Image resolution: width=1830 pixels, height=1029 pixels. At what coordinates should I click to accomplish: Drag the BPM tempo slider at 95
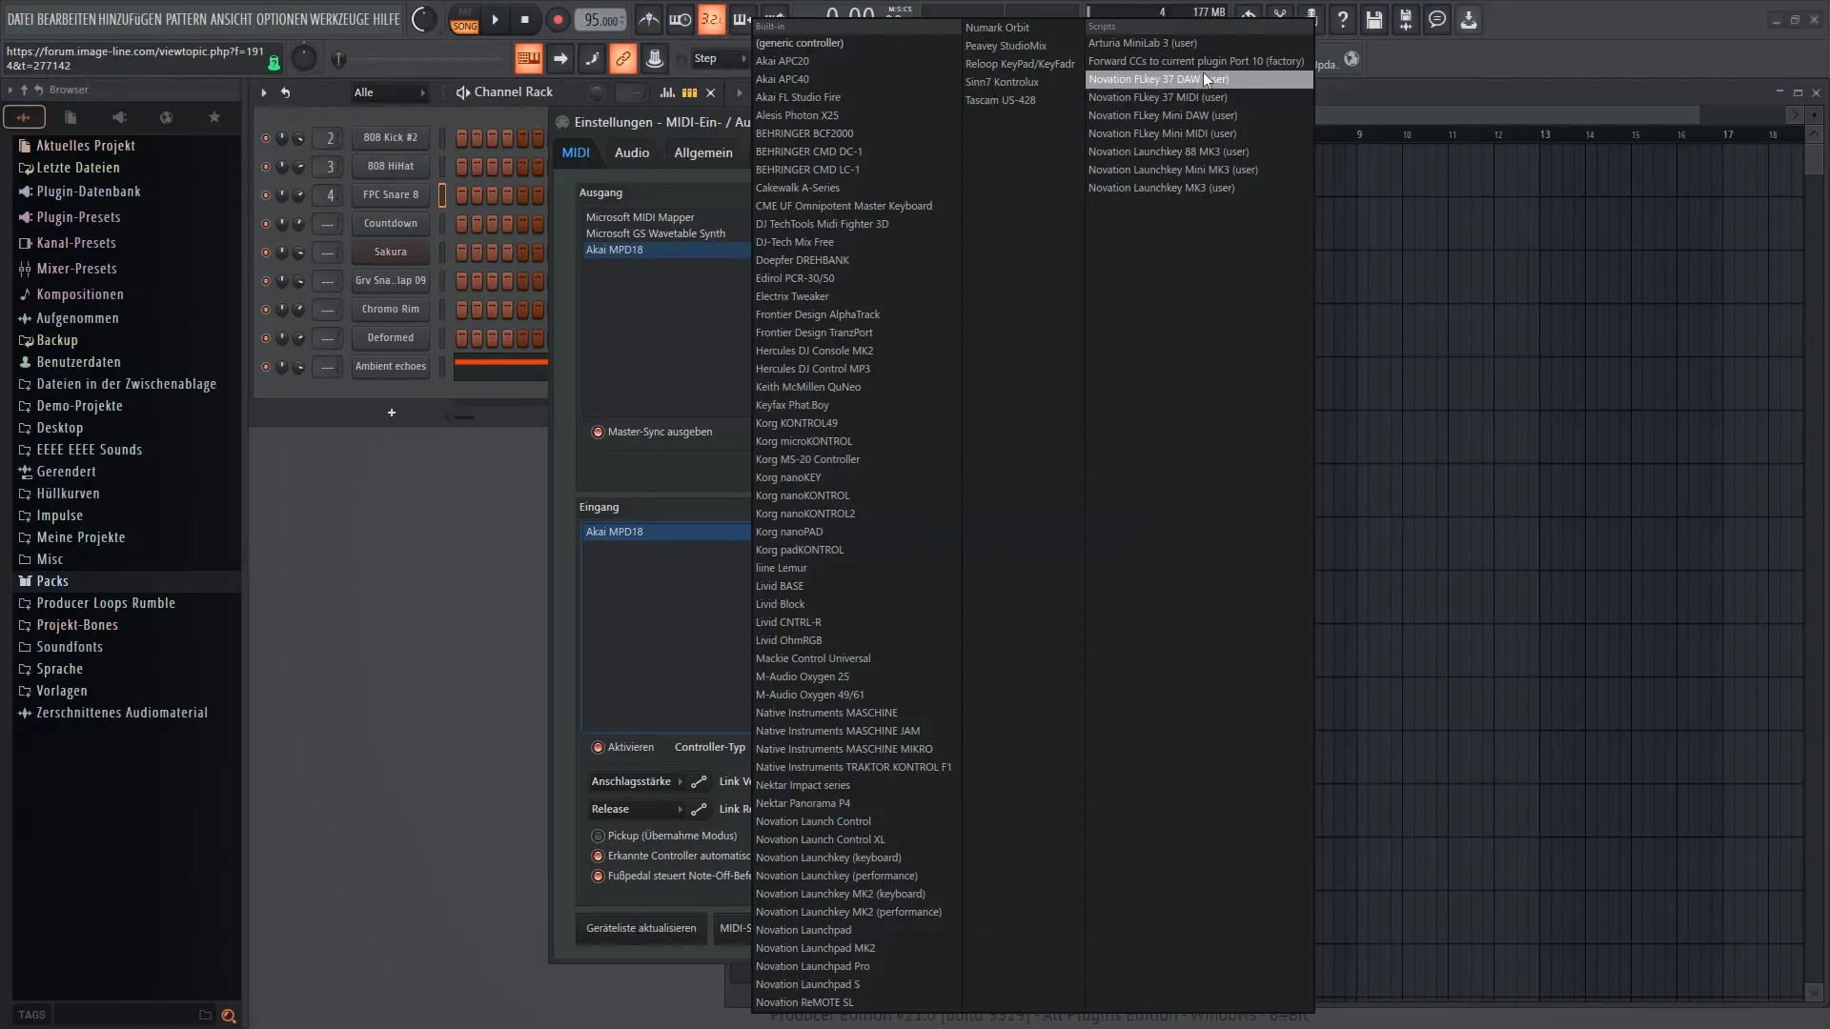600,19
